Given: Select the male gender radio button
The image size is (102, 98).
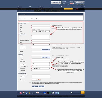Looking at the screenshot, I should 33,29.
